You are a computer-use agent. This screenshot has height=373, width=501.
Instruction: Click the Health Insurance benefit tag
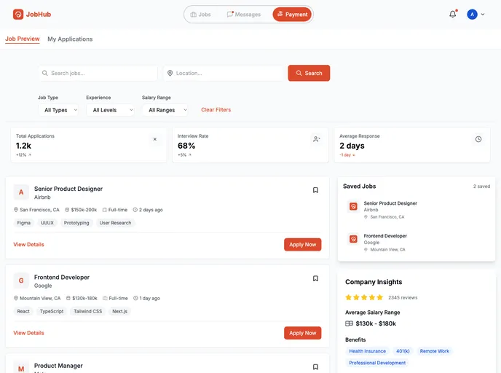[368, 351]
